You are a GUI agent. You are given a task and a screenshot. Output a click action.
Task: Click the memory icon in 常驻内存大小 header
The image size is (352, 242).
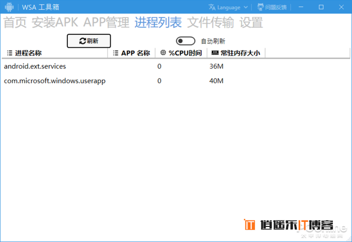click(x=215, y=53)
